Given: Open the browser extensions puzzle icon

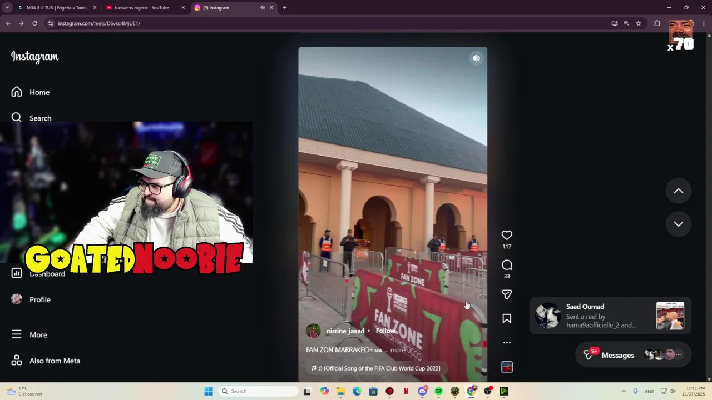Looking at the screenshot, I should 657,23.
